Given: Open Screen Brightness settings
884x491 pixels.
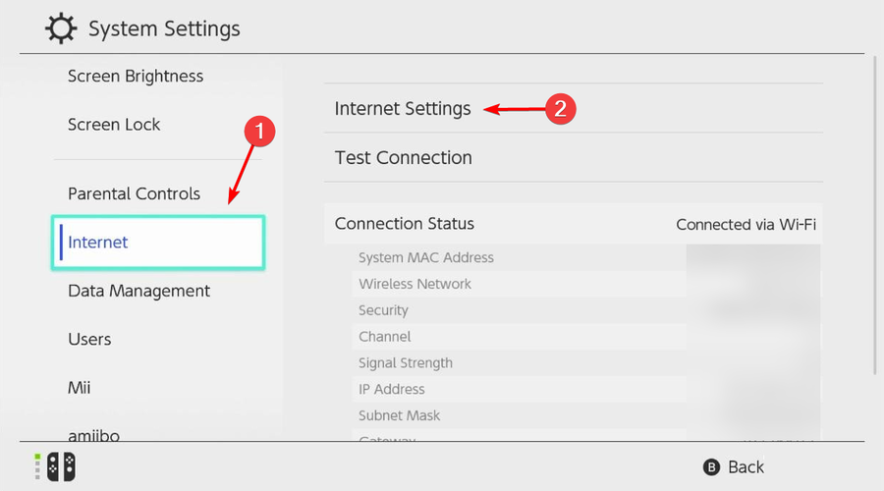Looking at the screenshot, I should (136, 77).
